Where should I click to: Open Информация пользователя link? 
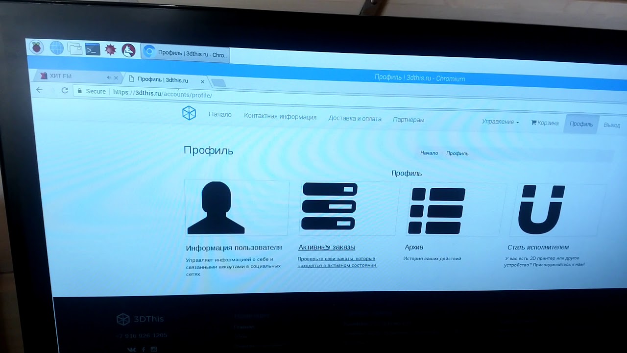point(234,248)
